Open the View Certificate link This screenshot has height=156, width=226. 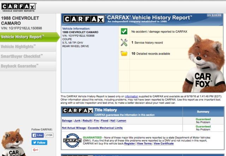[164, 143]
